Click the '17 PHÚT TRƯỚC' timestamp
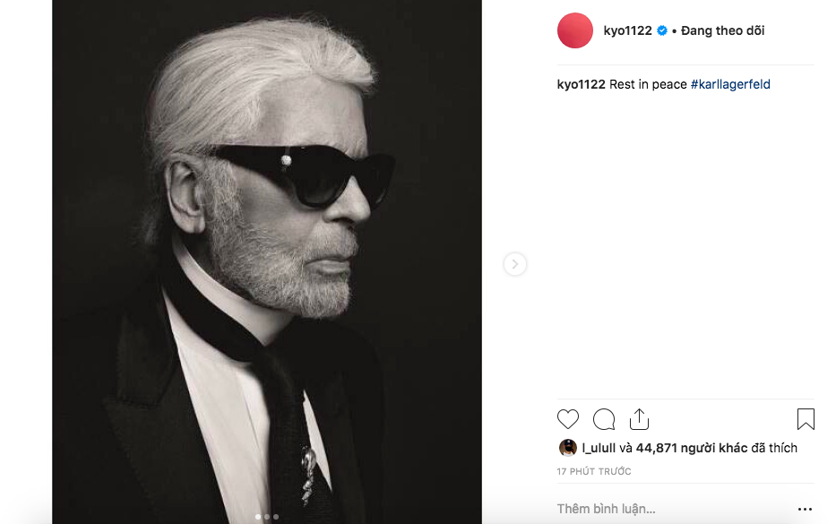This screenshot has height=524, width=836. 593,471
